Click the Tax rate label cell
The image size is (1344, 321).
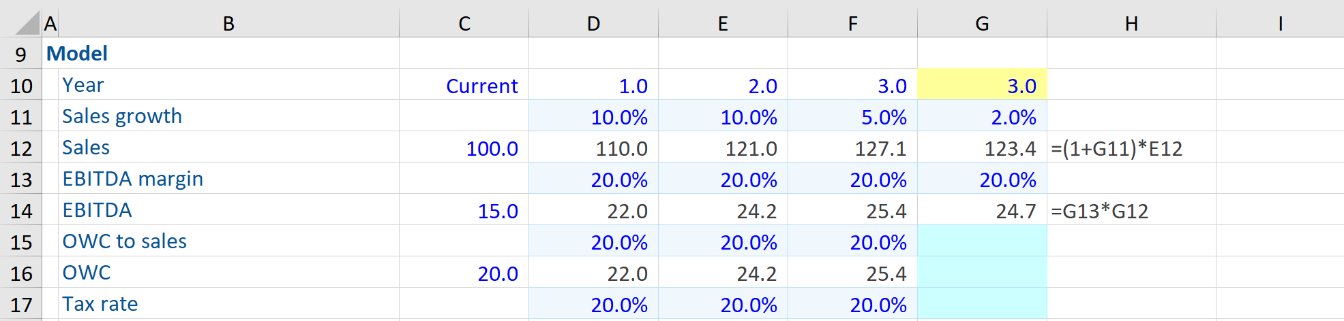[x=100, y=304]
